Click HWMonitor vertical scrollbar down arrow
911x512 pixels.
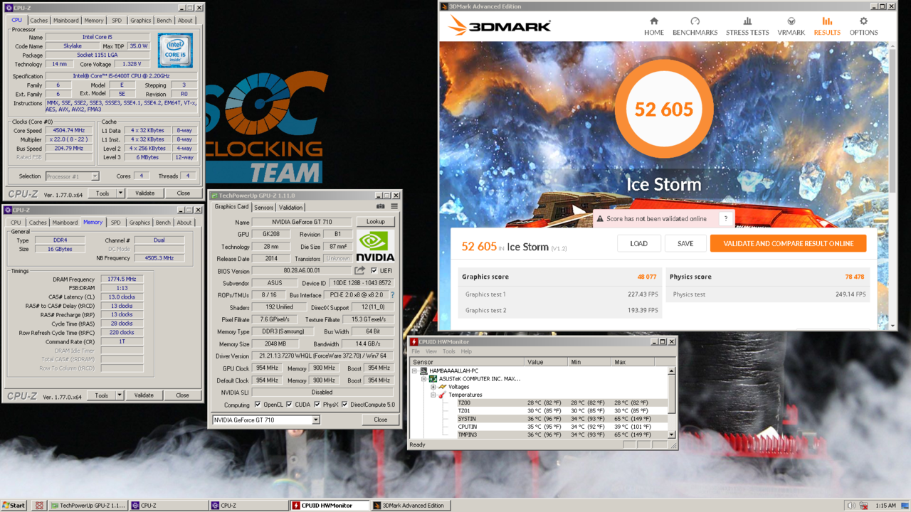tap(671, 434)
